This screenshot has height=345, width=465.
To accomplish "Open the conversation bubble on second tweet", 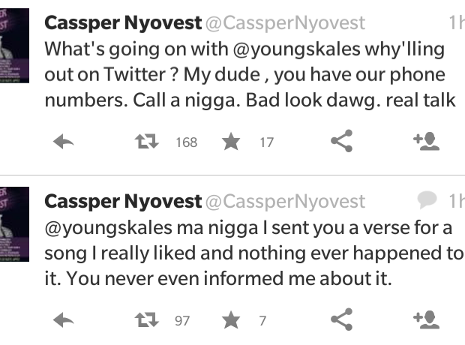I will [x=426, y=199].
